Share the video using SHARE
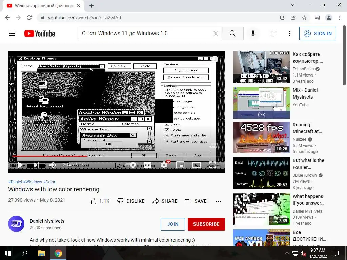The width and height of the screenshot is (347, 260). (165, 201)
